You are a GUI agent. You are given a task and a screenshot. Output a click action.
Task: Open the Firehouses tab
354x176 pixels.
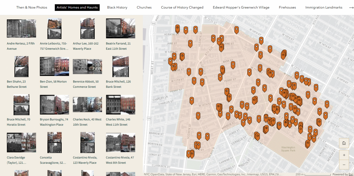(287, 7)
